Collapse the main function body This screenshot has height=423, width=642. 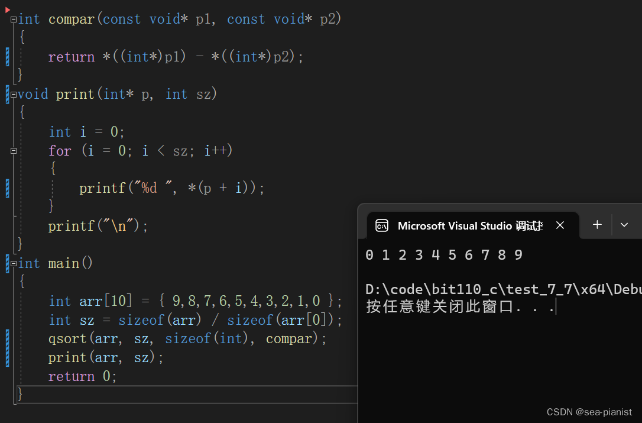pyautogui.click(x=13, y=263)
